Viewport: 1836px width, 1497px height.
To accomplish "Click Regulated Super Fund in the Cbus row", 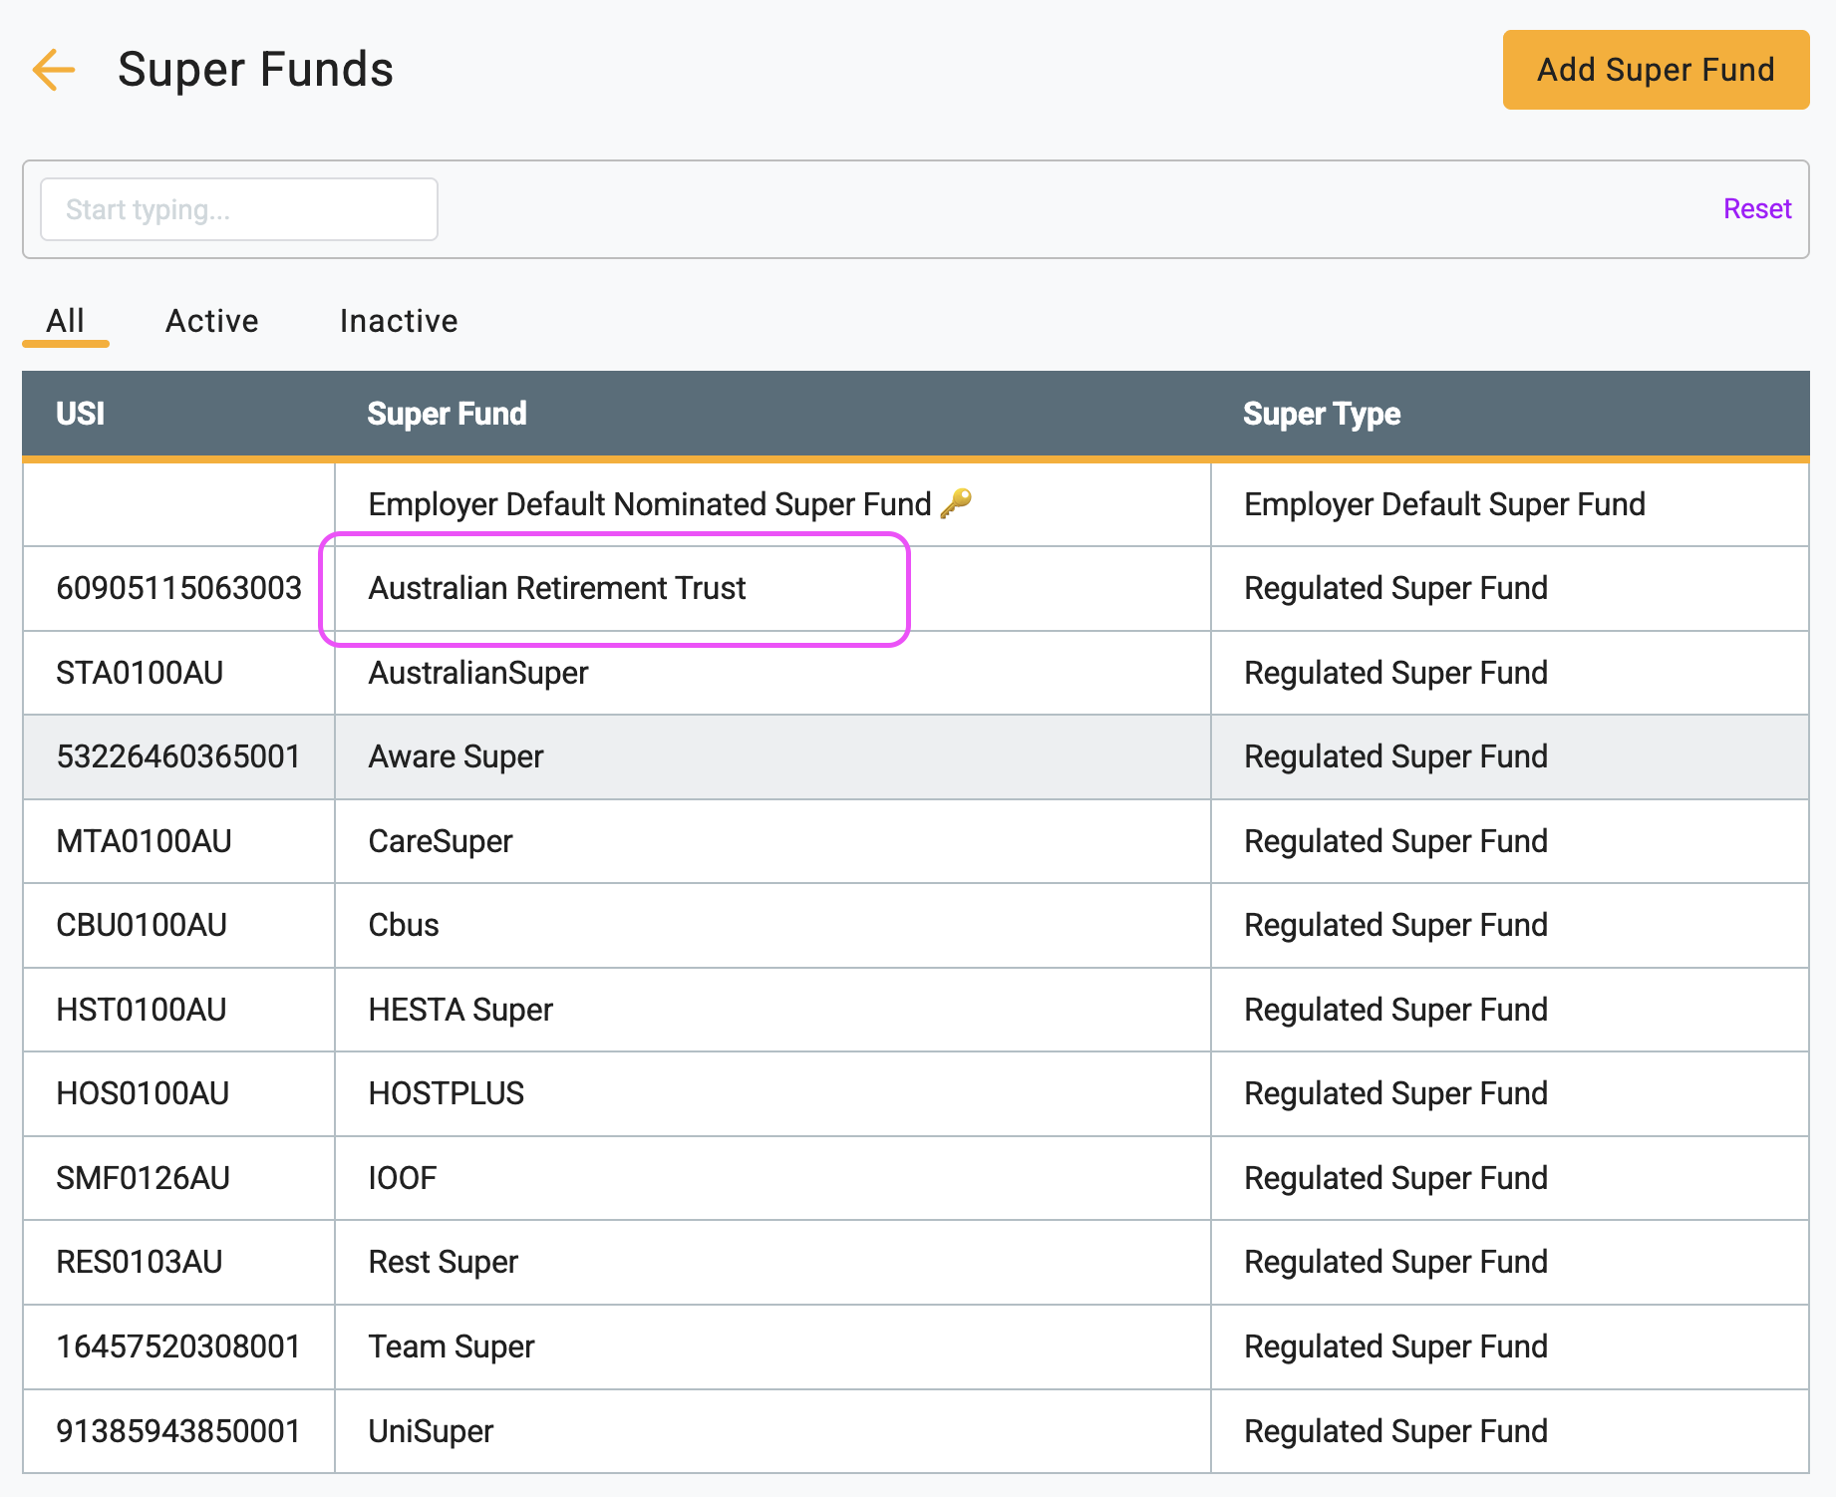I will pos(1395,925).
